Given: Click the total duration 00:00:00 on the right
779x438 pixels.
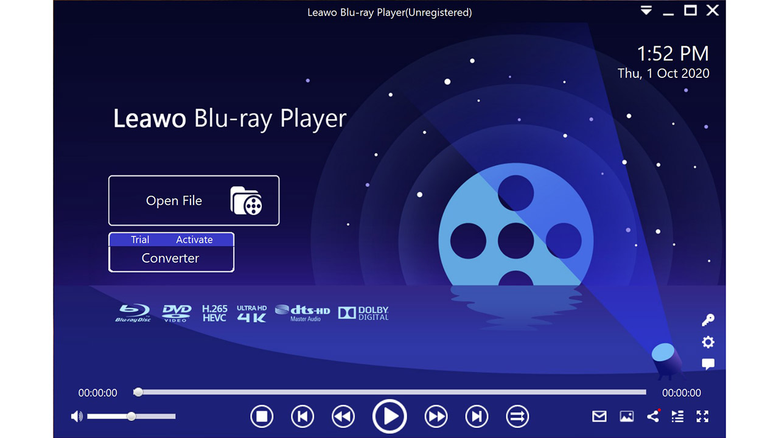Looking at the screenshot, I should [x=682, y=393].
